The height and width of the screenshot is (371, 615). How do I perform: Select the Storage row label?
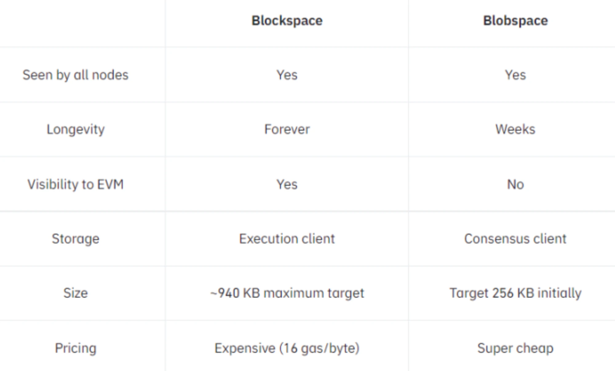coord(75,239)
